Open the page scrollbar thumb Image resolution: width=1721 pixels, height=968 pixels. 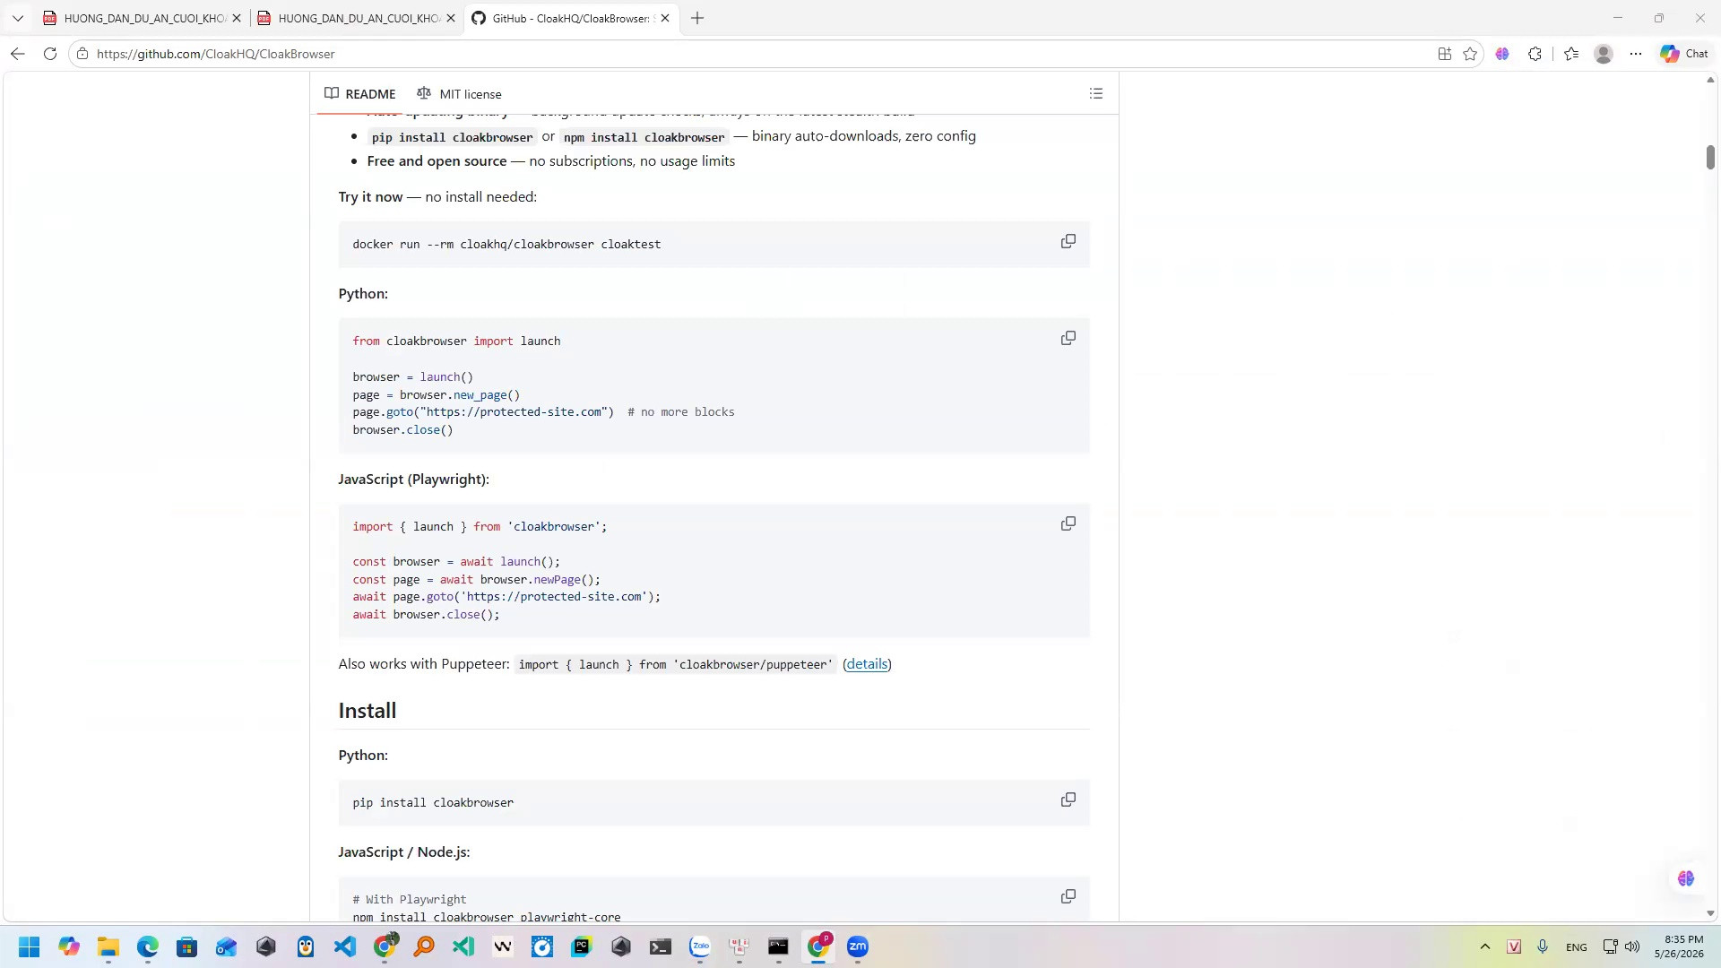[1710, 157]
